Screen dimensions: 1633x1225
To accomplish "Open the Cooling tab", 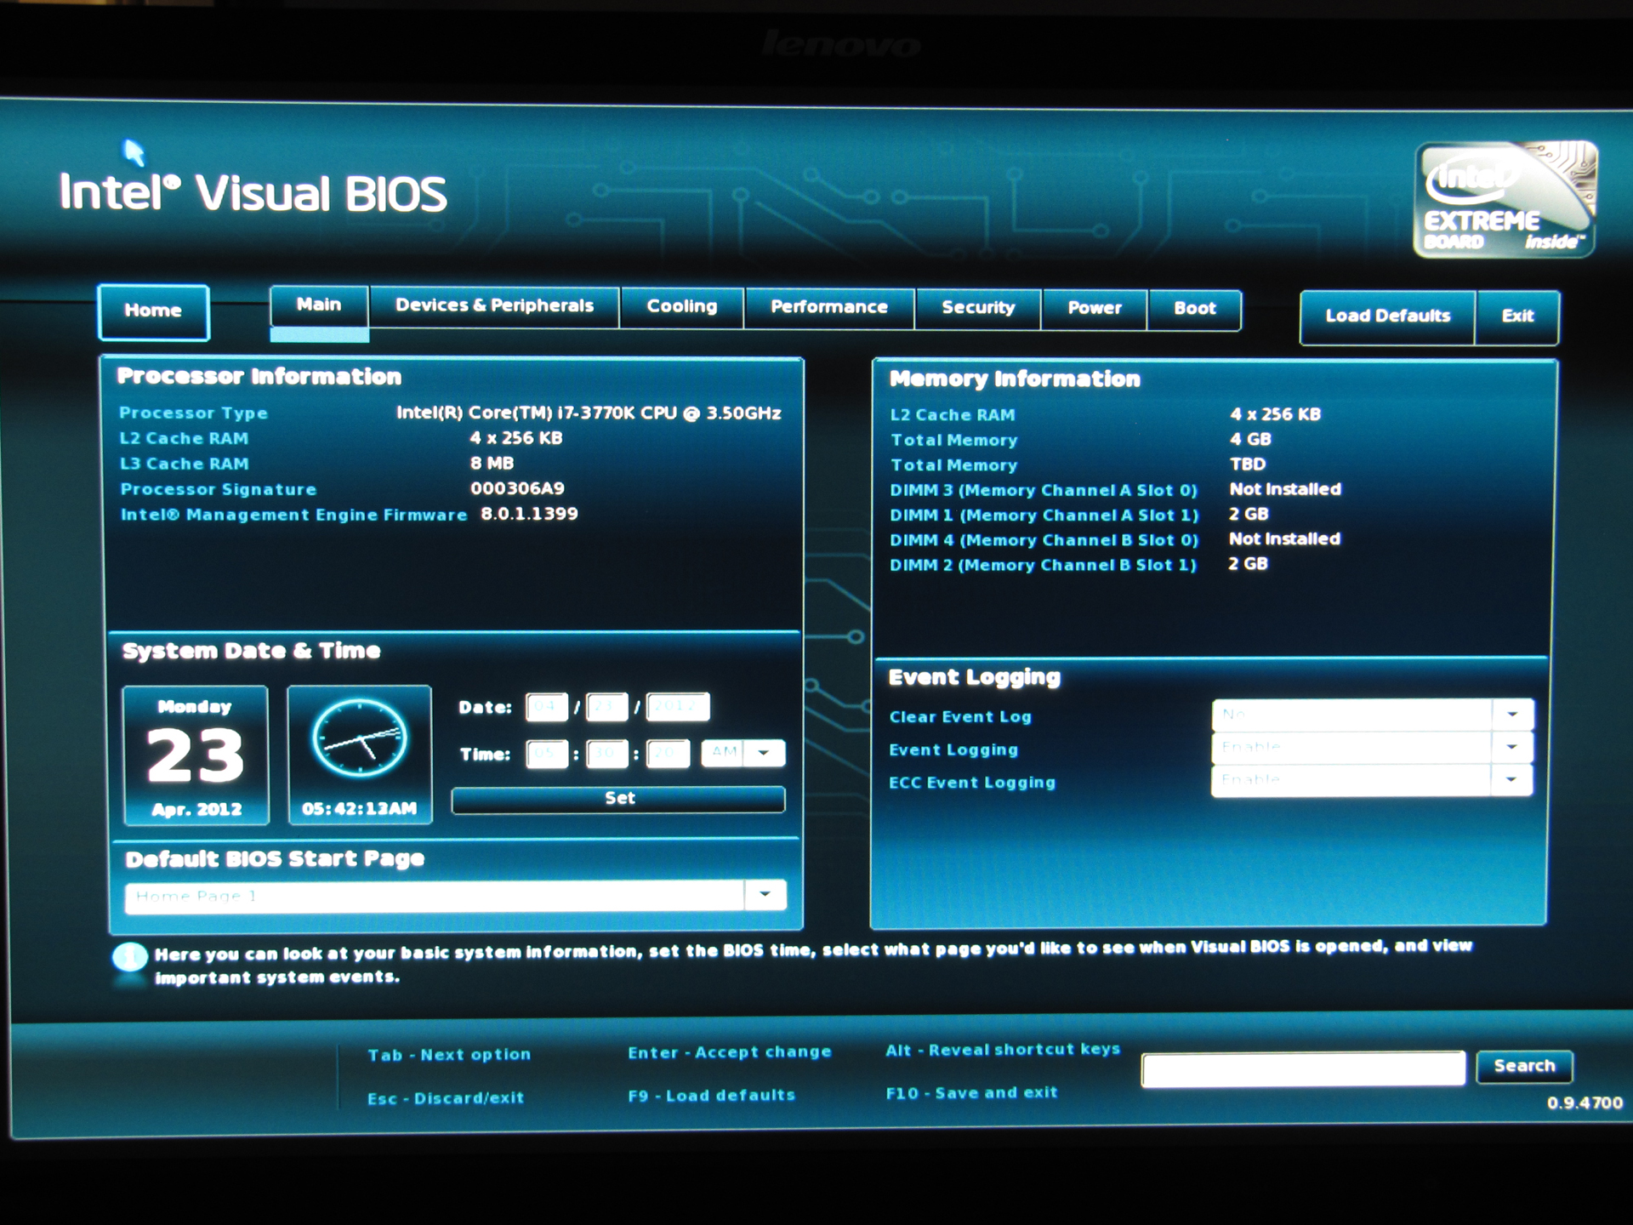I will click(x=682, y=307).
